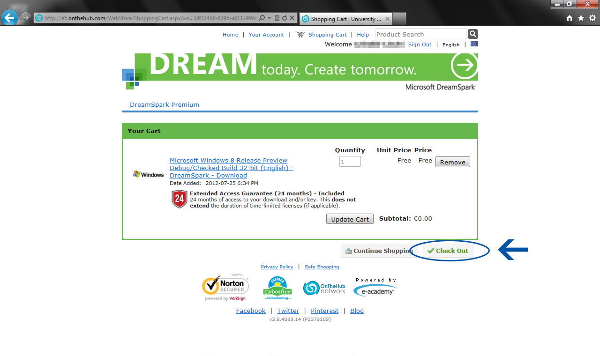The height and width of the screenshot is (356, 600).
Task: Open browser Tools gear icon
Action: click(592, 18)
